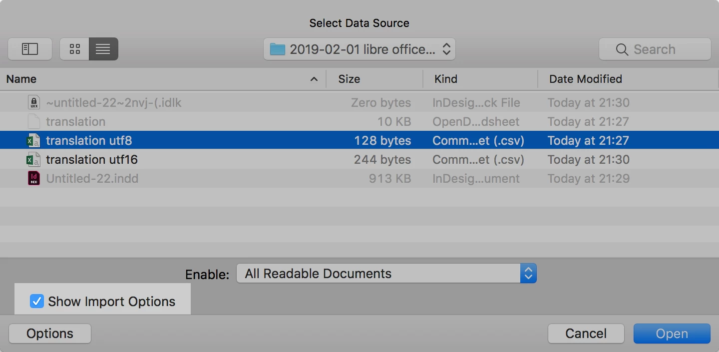
Task: Toggle sort order via Name column arrow
Action: [x=314, y=79]
